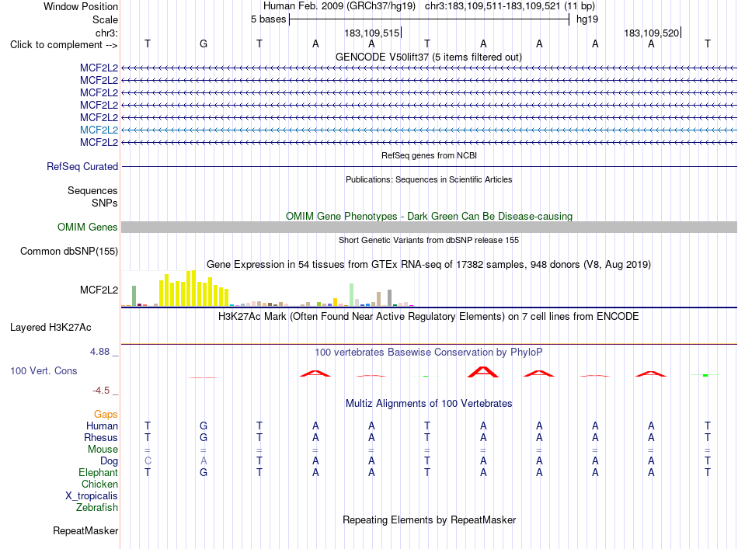
Task: Open the "Repeating Elements by RepeatMasker" title
Action: (429, 519)
